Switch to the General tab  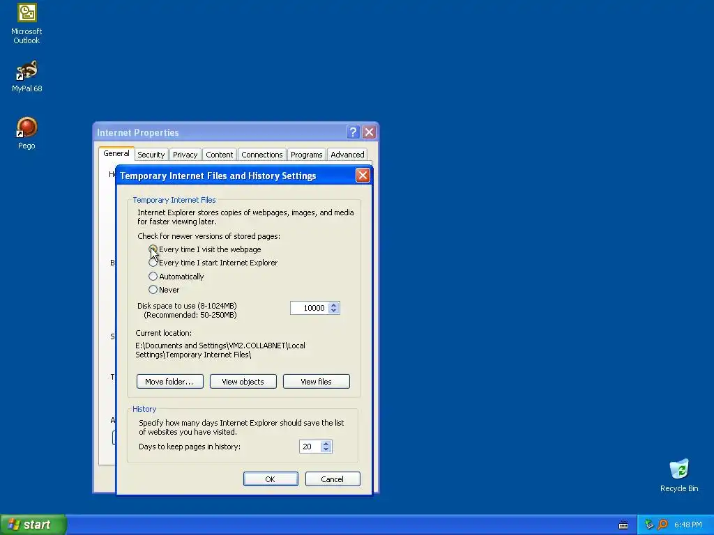pyautogui.click(x=116, y=153)
